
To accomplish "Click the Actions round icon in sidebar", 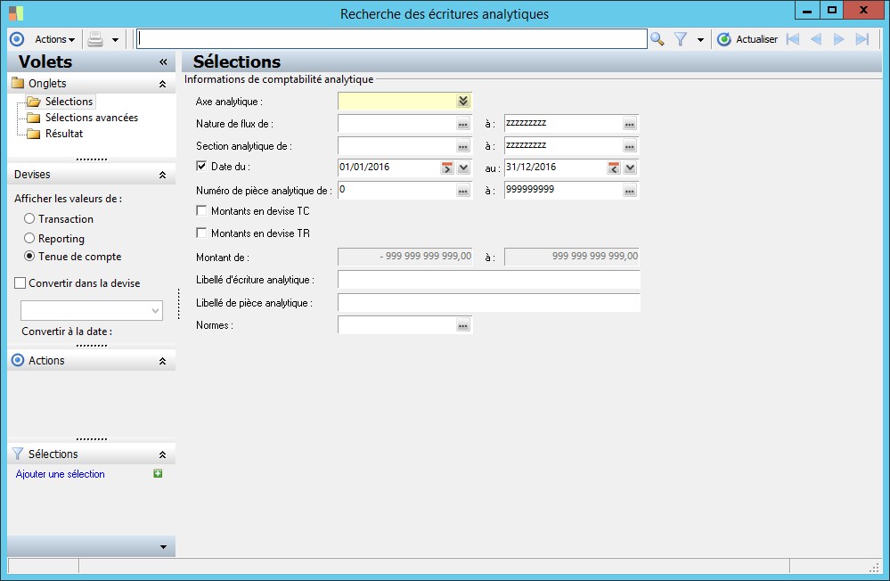I will point(18,360).
